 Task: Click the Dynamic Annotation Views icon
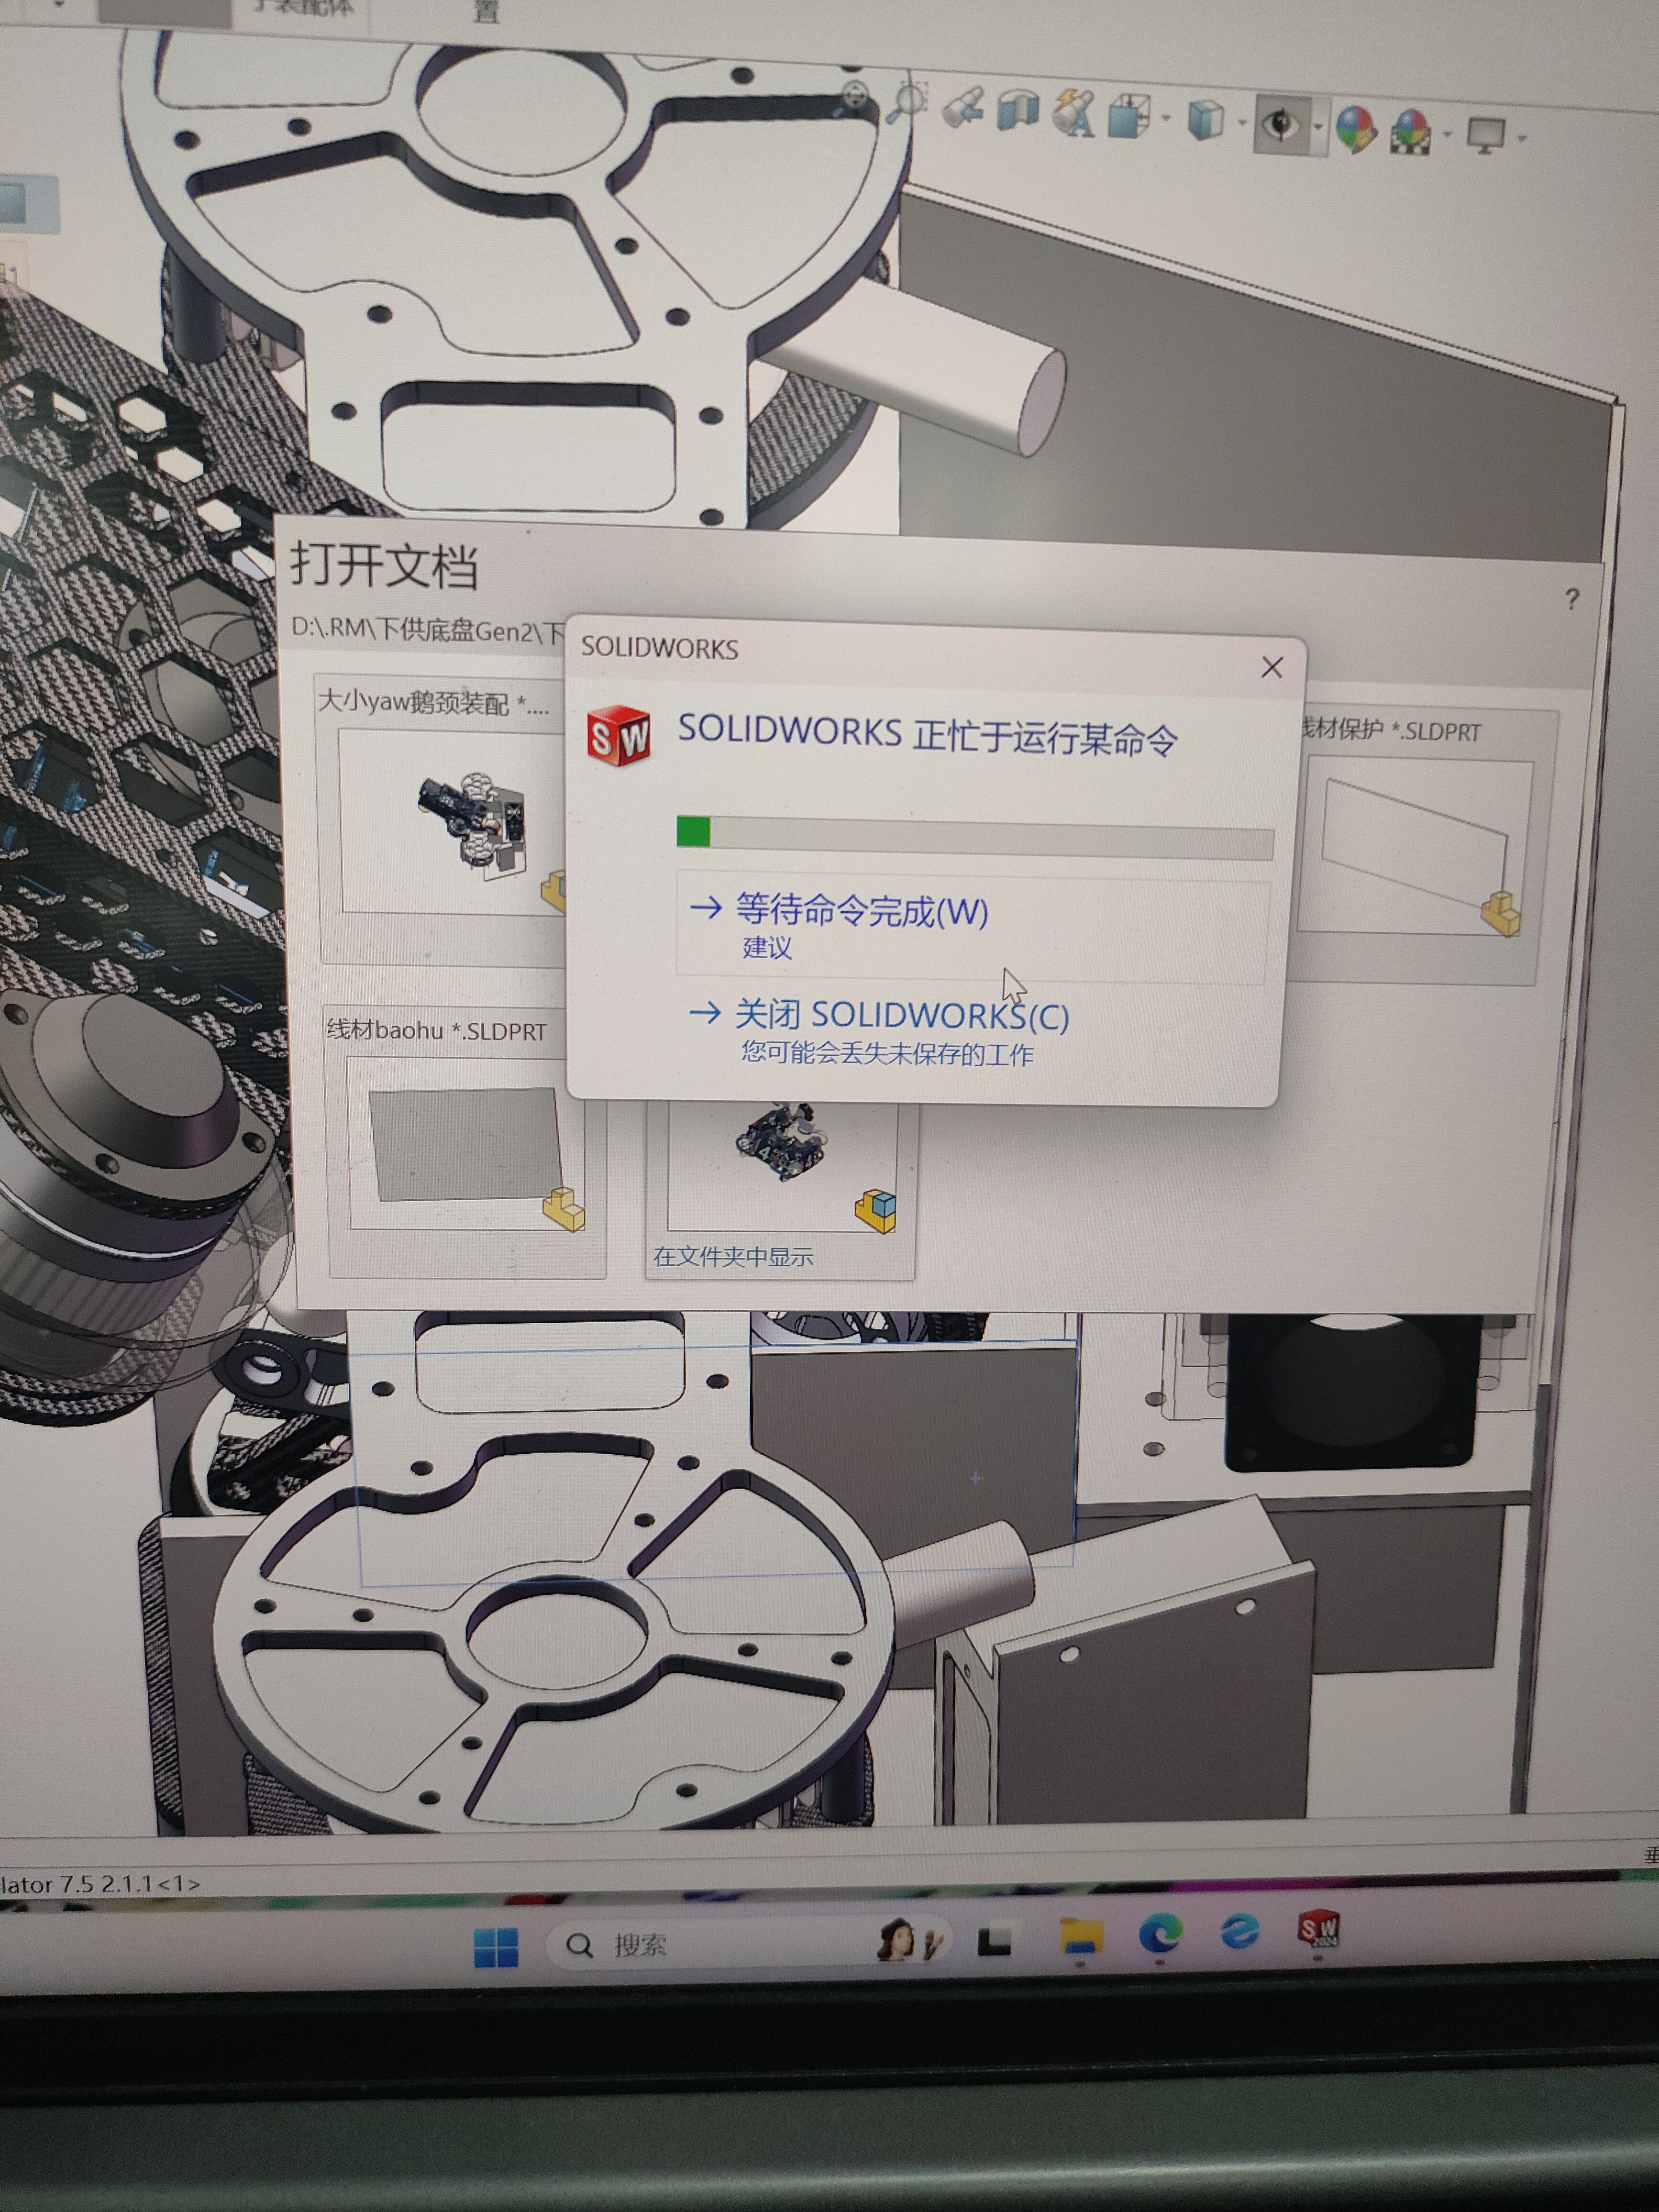[x=1073, y=112]
